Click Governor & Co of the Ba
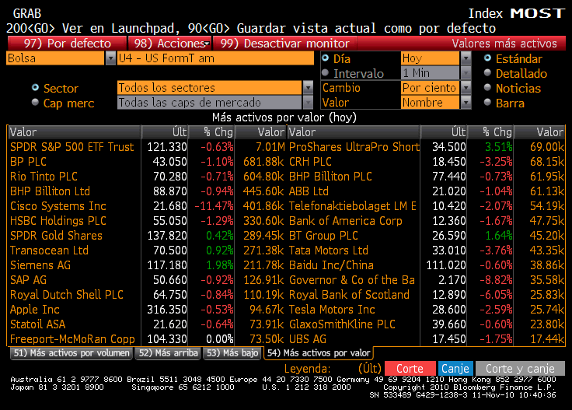572x410 pixels. click(x=351, y=280)
